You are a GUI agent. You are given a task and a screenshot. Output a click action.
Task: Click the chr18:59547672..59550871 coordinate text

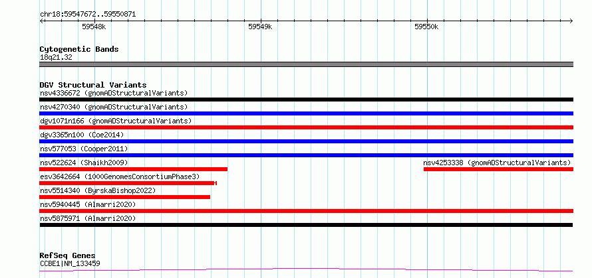[88, 15]
